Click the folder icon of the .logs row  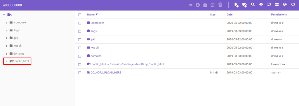(x=88, y=31)
